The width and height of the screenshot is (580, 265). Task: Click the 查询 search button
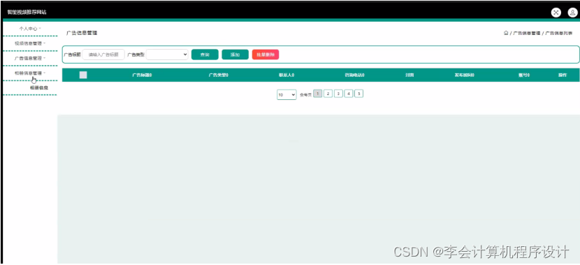click(205, 55)
